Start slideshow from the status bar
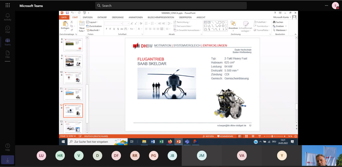The height and width of the screenshot is (167, 342). (x=259, y=136)
